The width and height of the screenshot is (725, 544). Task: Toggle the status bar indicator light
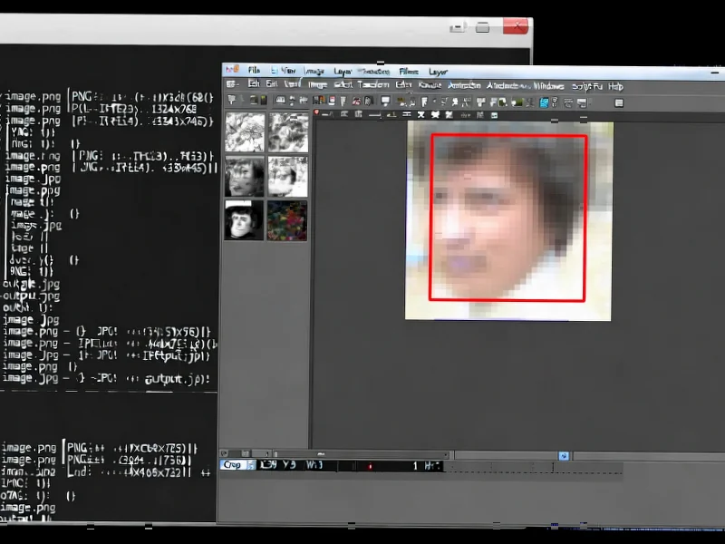[x=371, y=465]
